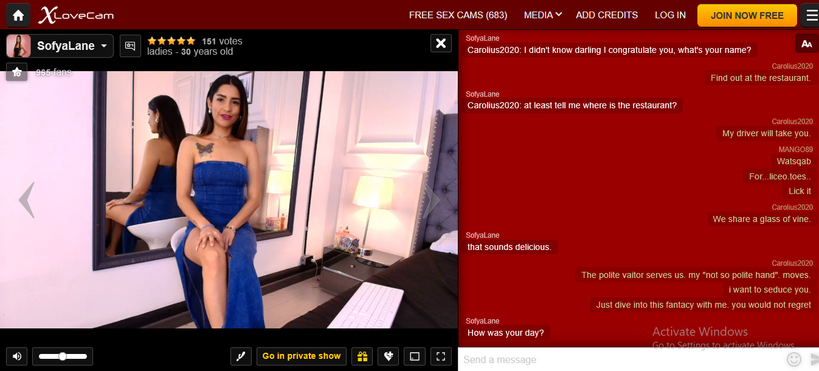Open the emoji picker in chat
The height and width of the screenshot is (371, 819).
[x=793, y=359]
